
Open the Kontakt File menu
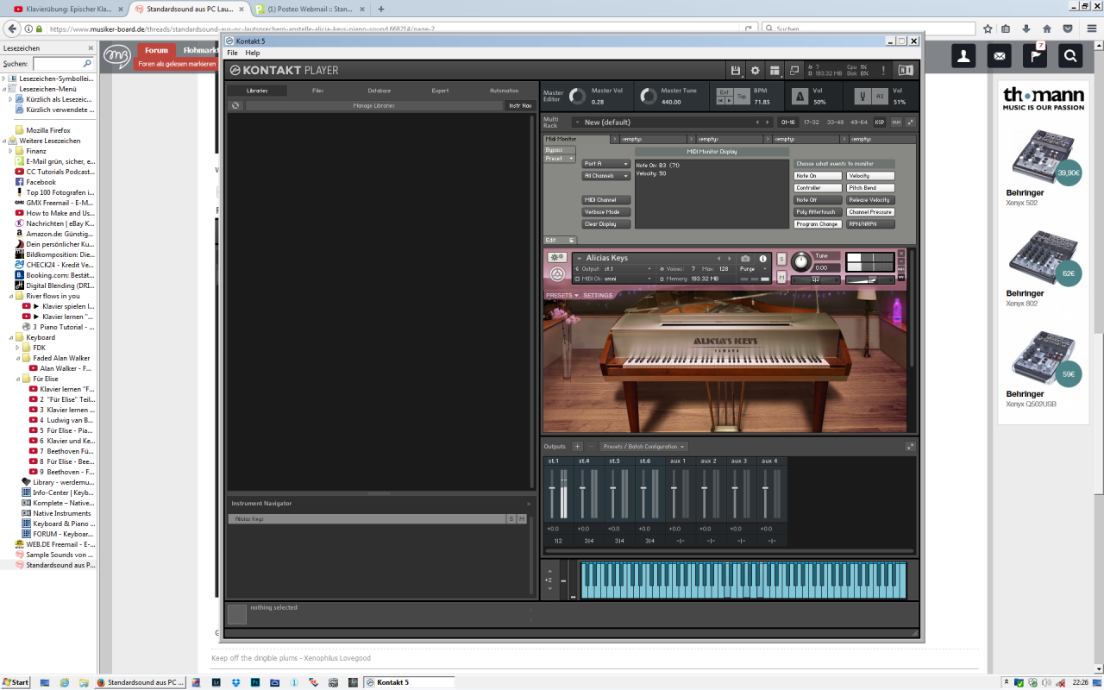tap(233, 53)
